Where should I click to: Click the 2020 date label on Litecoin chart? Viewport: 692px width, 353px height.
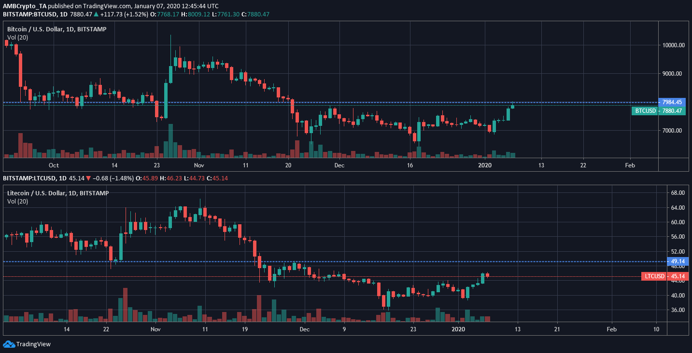tap(458, 329)
